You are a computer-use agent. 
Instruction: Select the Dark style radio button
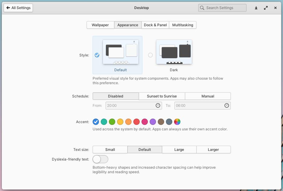tap(150, 55)
